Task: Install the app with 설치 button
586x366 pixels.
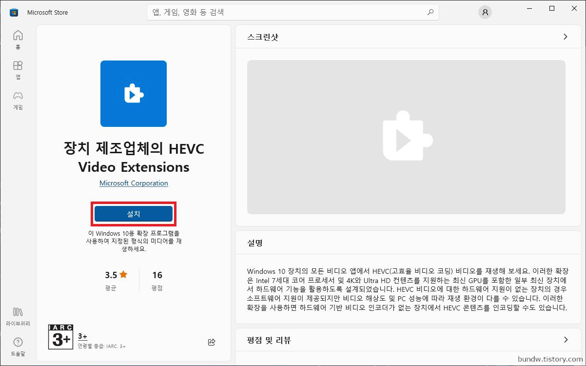Action: [x=134, y=214]
